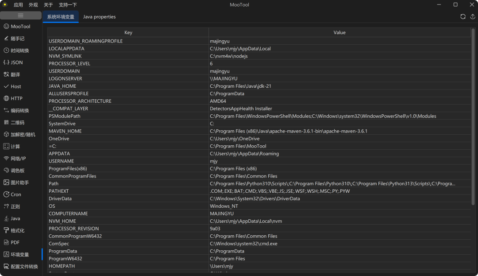Switch to the Java properties tab
The height and width of the screenshot is (276, 478).
click(99, 17)
